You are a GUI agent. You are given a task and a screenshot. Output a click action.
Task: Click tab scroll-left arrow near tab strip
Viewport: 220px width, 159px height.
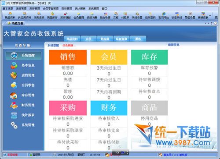[x=205, y=23]
